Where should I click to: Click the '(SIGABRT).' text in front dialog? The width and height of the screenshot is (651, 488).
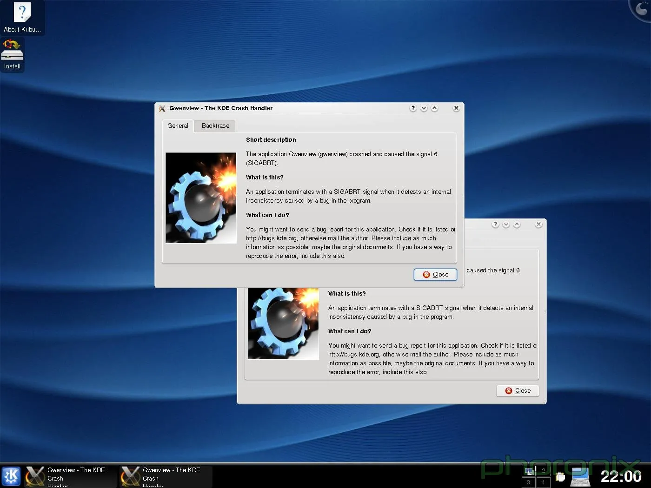(x=262, y=163)
